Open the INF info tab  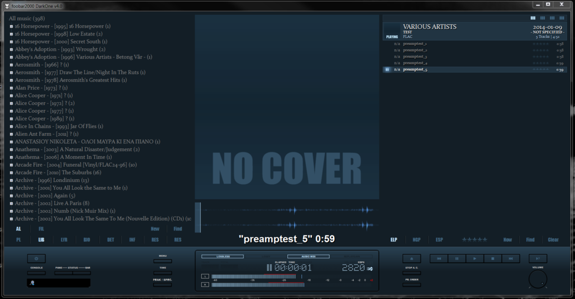click(x=132, y=240)
